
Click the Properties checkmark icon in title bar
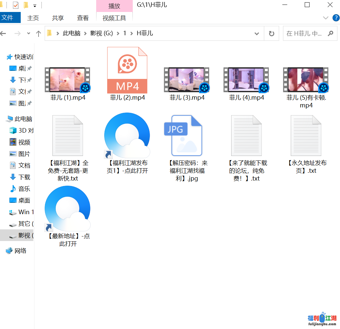tap(16, 5)
